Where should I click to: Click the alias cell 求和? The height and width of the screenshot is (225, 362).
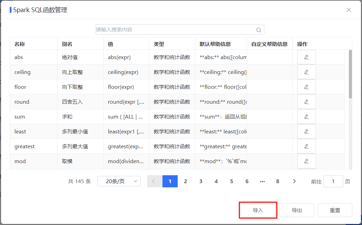click(80, 116)
